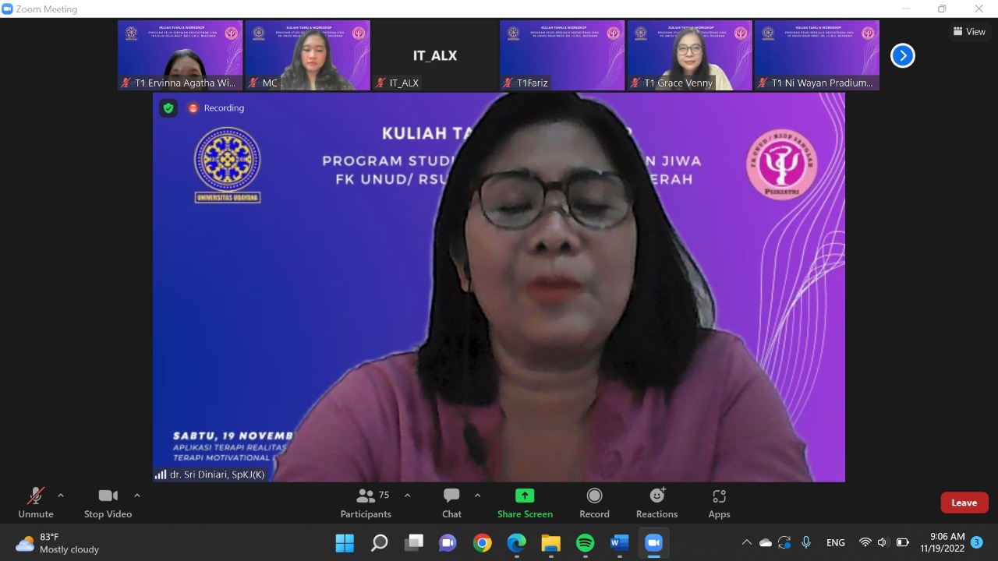
Task: Select T1Fariz participant thumbnail
Action: click(x=562, y=55)
